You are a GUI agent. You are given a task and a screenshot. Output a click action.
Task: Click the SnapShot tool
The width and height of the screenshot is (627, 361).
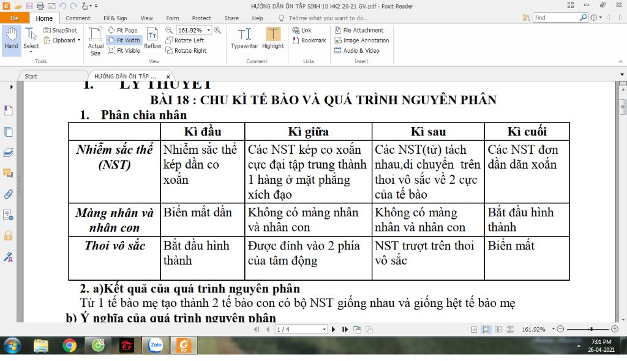(61, 30)
